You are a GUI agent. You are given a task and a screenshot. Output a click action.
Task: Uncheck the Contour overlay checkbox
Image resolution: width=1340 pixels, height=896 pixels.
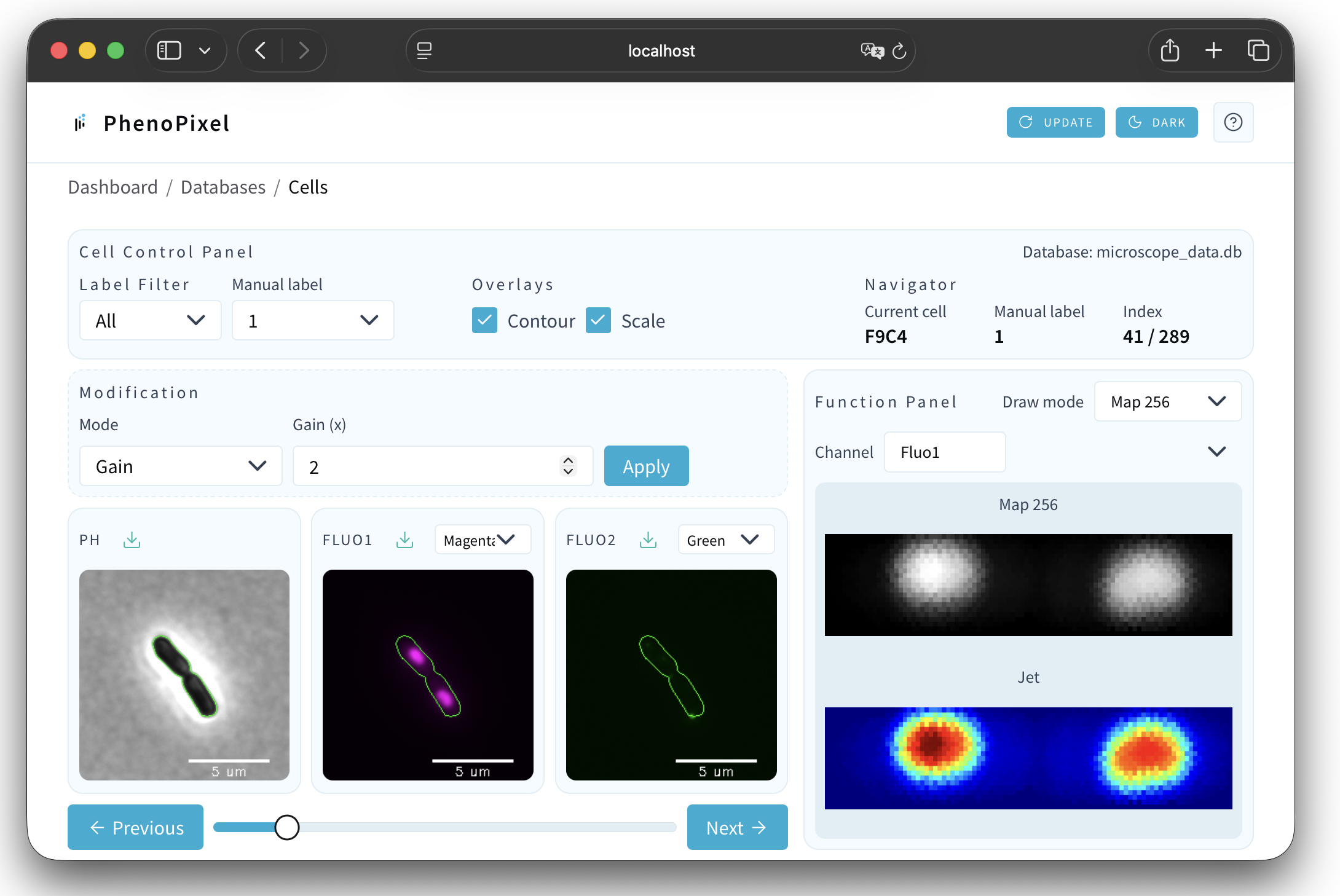coord(484,320)
